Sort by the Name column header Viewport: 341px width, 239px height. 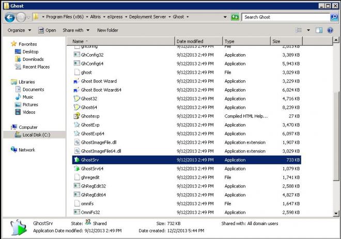click(121, 41)
